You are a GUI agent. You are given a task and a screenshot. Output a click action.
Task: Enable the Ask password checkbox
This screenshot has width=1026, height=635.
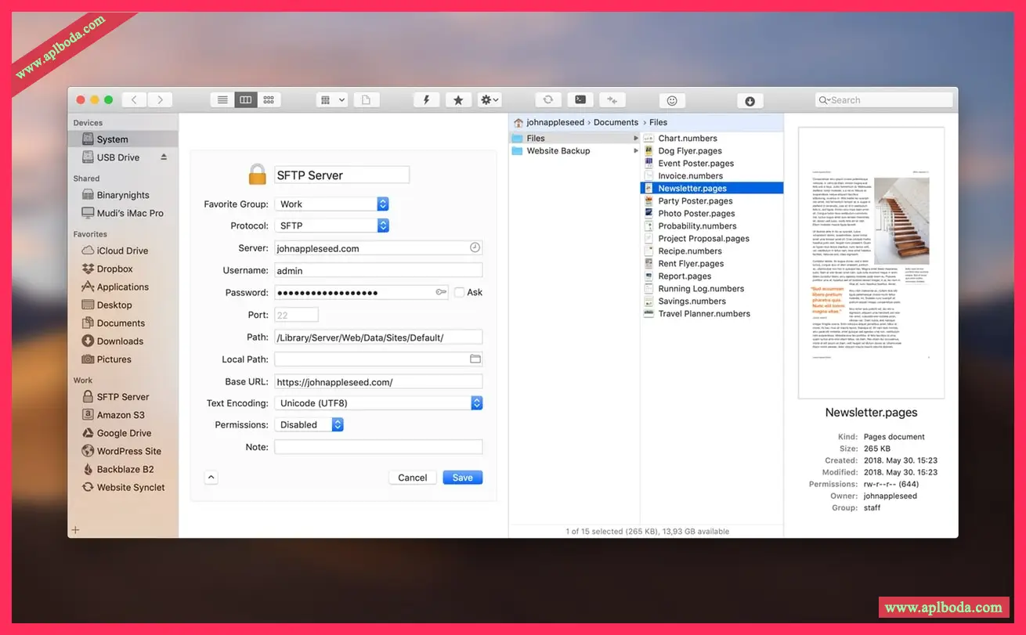[x=459, y=292]
